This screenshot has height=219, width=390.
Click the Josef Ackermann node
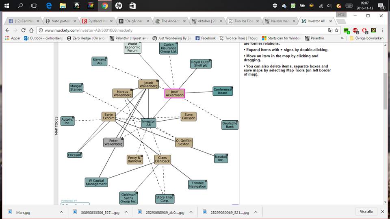coord(174,93)
